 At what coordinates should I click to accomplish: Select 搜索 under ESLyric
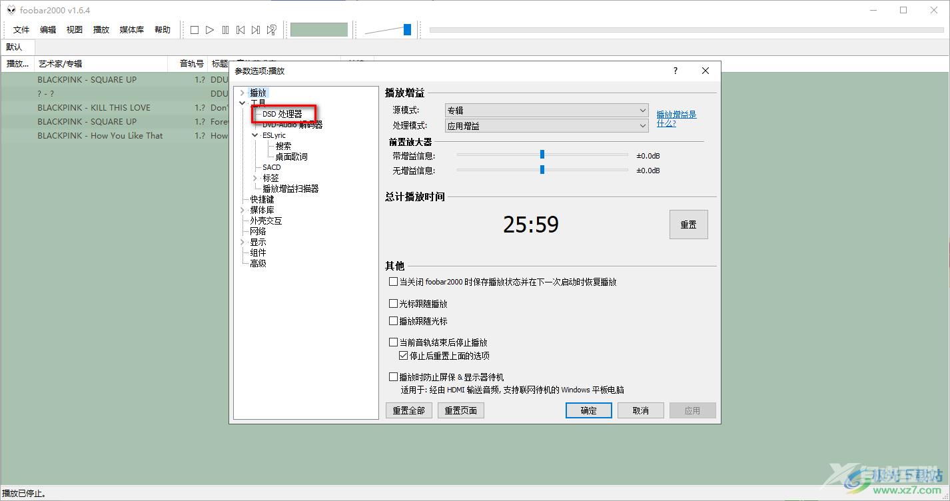coord(283,146)
